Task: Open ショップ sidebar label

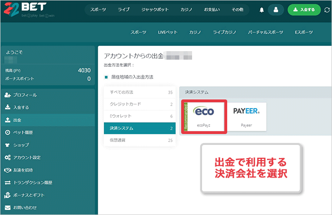Action: [x=21, y=145]
